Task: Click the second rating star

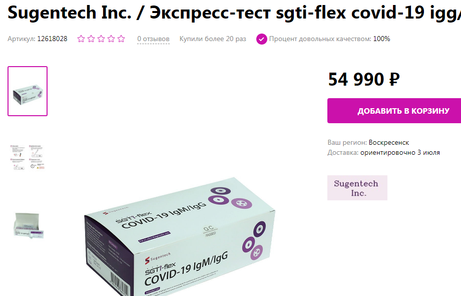Action: click(x=91, y=39)
